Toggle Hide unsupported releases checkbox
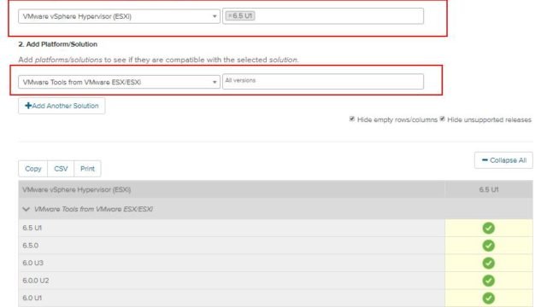 click(x=443, y=119)
